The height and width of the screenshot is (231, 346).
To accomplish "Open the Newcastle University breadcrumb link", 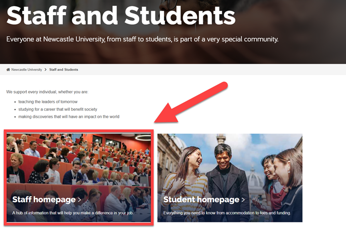I will [27, 70].
